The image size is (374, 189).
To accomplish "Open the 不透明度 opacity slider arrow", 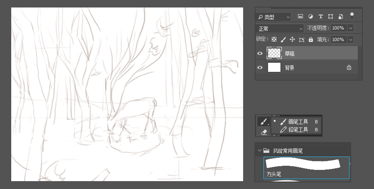I will [x=350, y=28].
